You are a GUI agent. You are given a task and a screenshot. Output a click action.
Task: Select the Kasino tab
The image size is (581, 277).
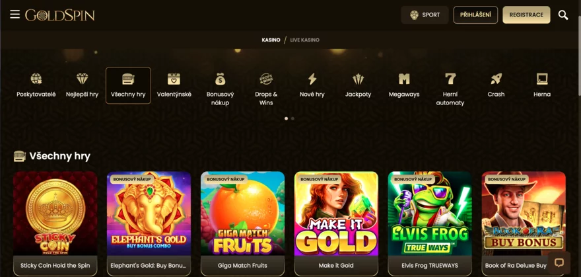point(271,40)
